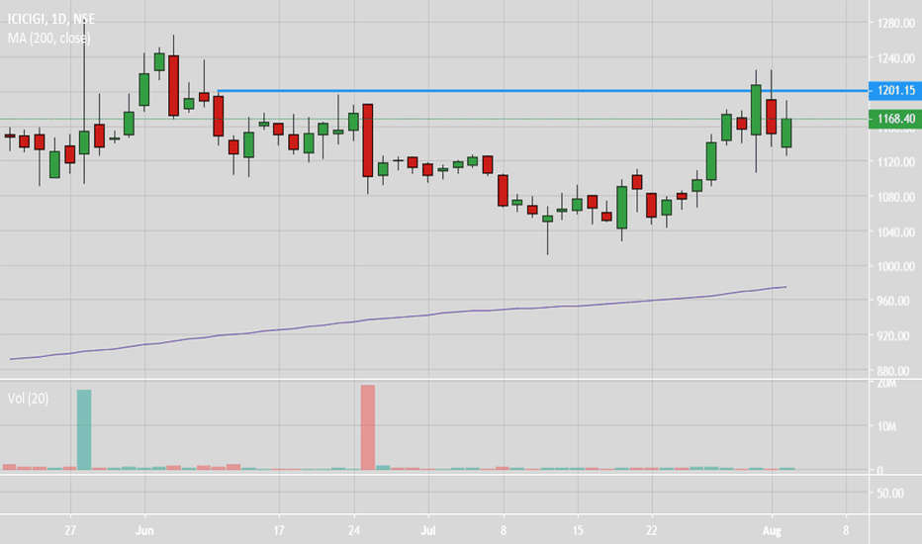Image resolution: width=922 pixels, height=544 pixels.
Task: Click the last green candlestick on the chart
Action: tap(786, 133)
